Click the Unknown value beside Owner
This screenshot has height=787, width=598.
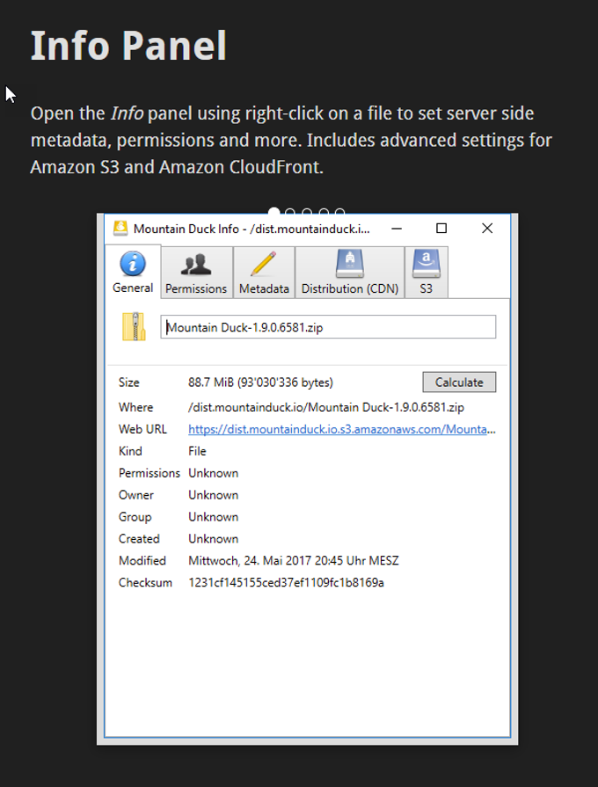[x=214, y=495]
